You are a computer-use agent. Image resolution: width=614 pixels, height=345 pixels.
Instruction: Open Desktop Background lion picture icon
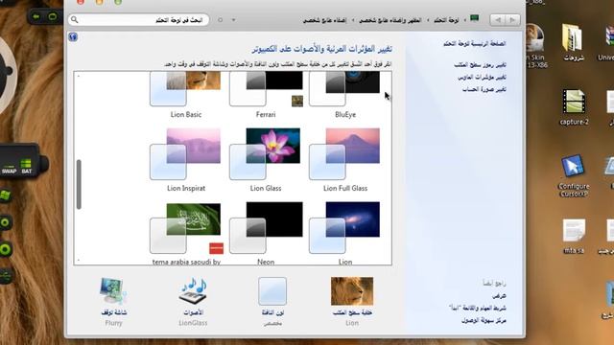coord(352,291)
